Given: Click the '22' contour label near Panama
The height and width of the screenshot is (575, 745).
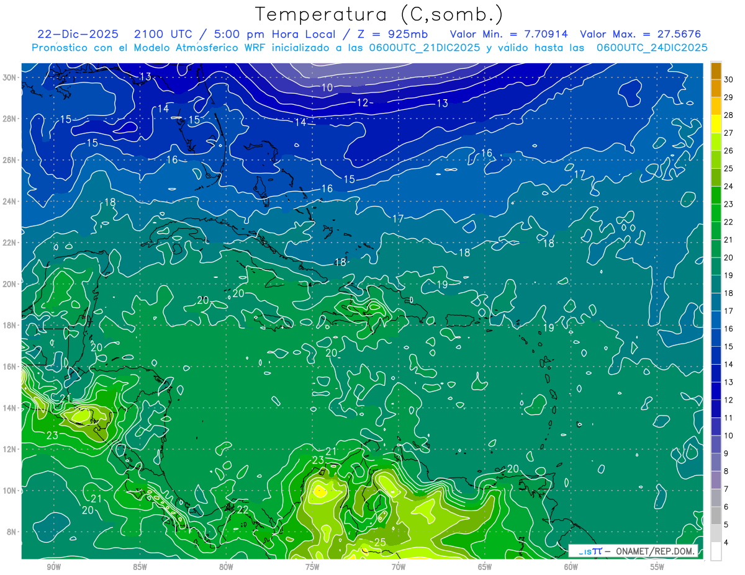Looking at the screenshot, I should point(243,509).
